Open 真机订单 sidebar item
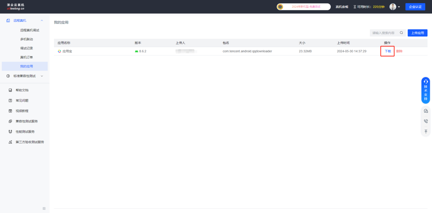Viewport: 432px width, 213px height. click(x=27, y=57)
